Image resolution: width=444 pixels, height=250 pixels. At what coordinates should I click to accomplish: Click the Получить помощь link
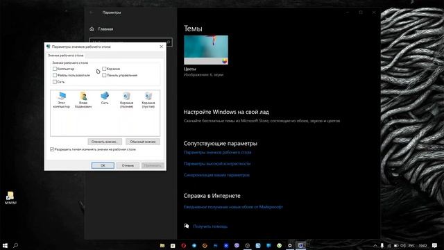coord(210,226)
